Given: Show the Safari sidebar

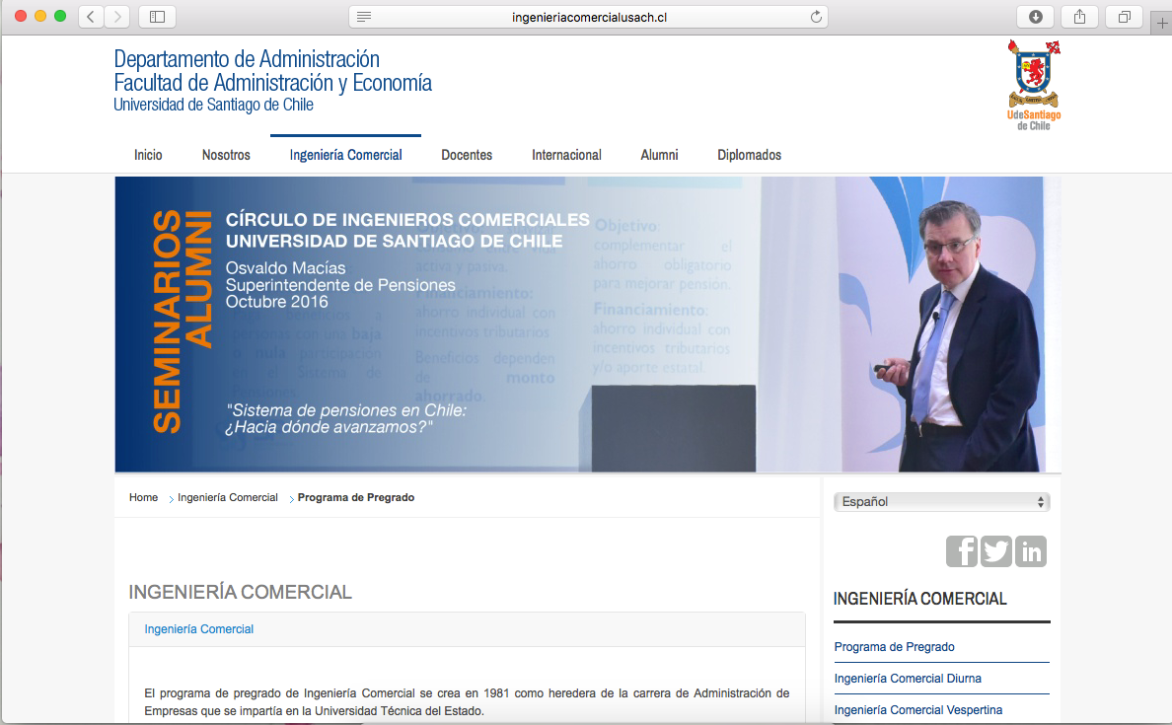Looking at the screenshot, I should tap(157, 17).
